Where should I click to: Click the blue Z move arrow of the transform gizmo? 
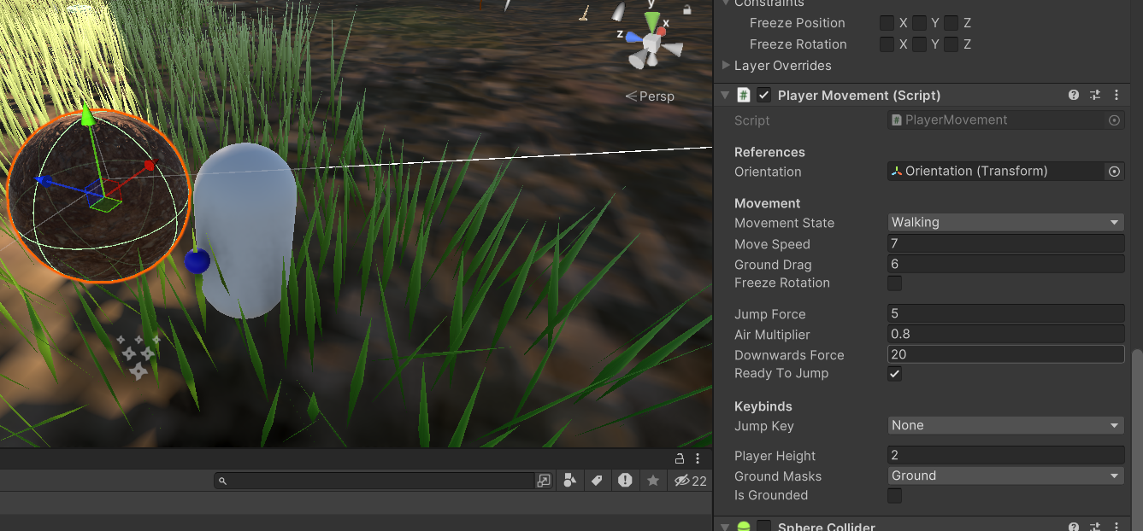44,181
